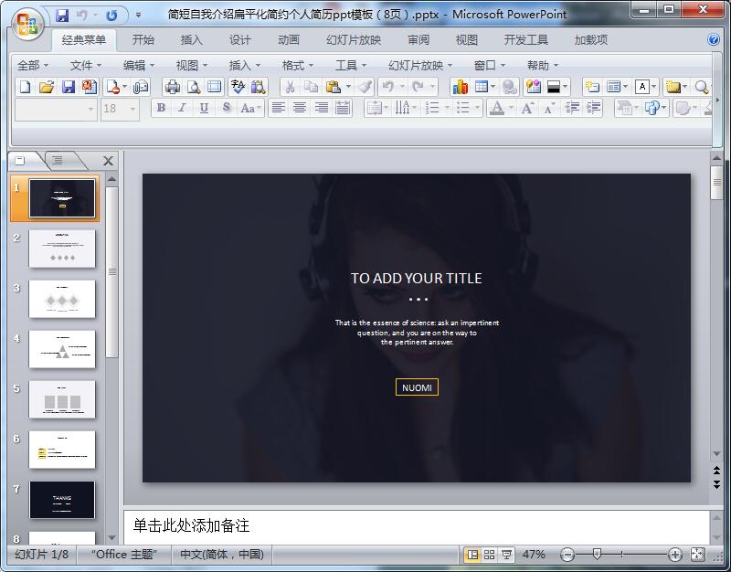Select slide 3 thumbnail

(62, 299)
